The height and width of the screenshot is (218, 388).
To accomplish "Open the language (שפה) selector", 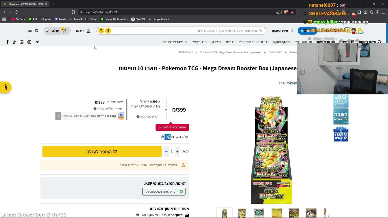I will 32,31.
